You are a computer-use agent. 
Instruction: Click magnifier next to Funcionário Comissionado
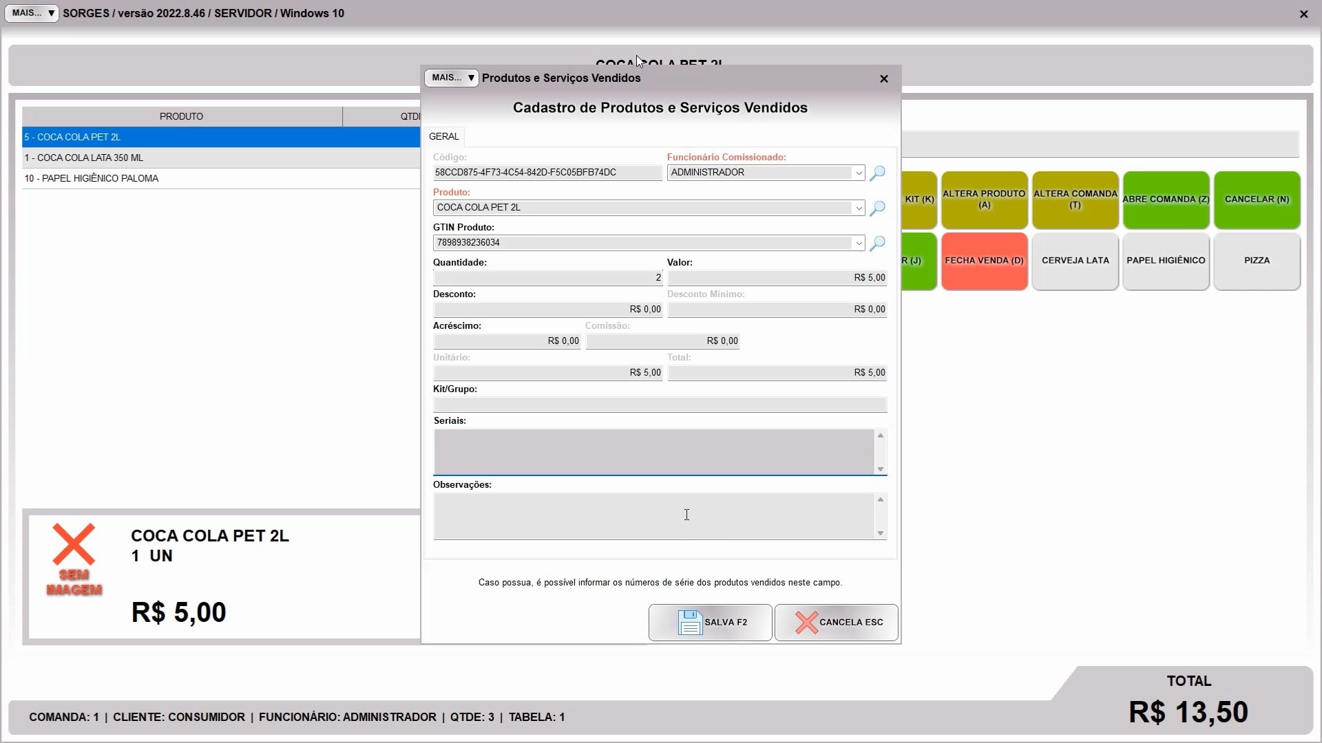877,173
